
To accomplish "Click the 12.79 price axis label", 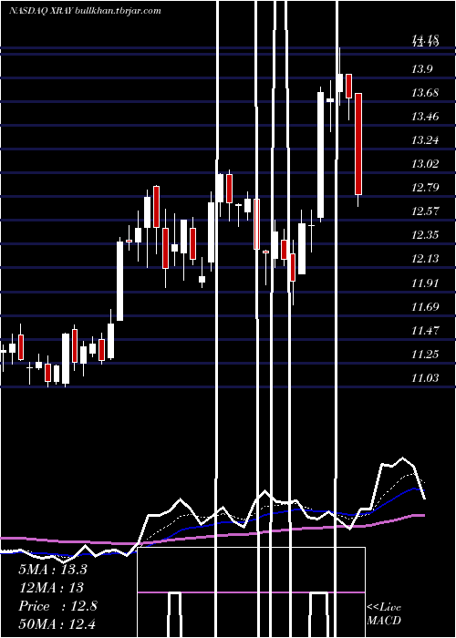I will point(425,188).
